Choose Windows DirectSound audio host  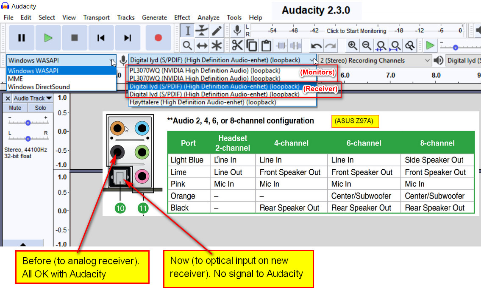point(61,87)
